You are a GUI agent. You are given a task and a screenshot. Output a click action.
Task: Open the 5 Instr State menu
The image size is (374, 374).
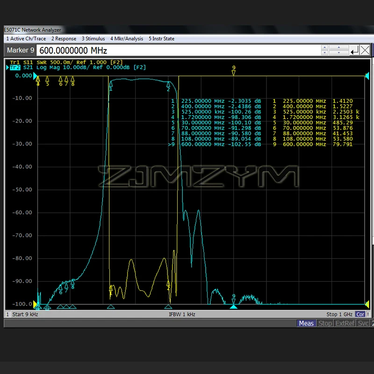pos(161,39)
